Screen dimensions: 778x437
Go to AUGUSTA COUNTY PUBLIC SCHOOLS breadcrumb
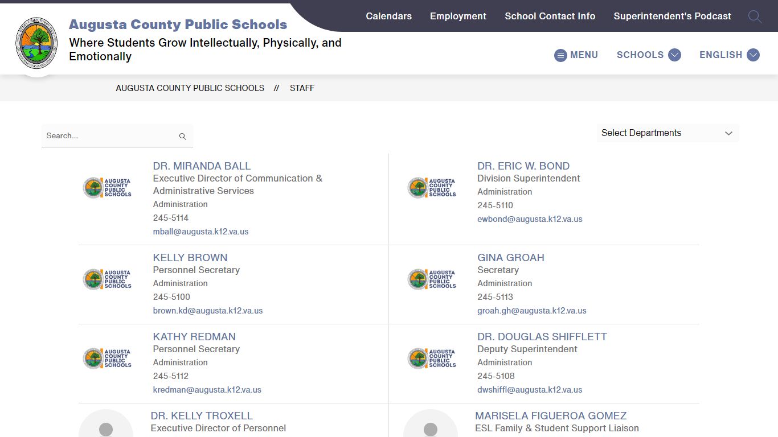pos(190,88)
